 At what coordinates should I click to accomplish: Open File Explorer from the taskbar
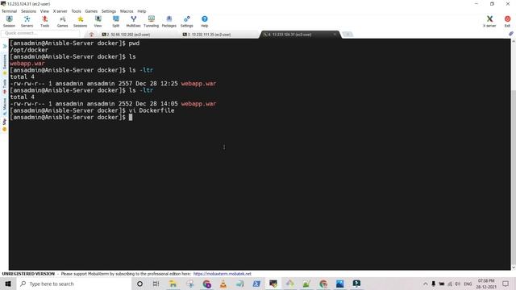point(173,284)
